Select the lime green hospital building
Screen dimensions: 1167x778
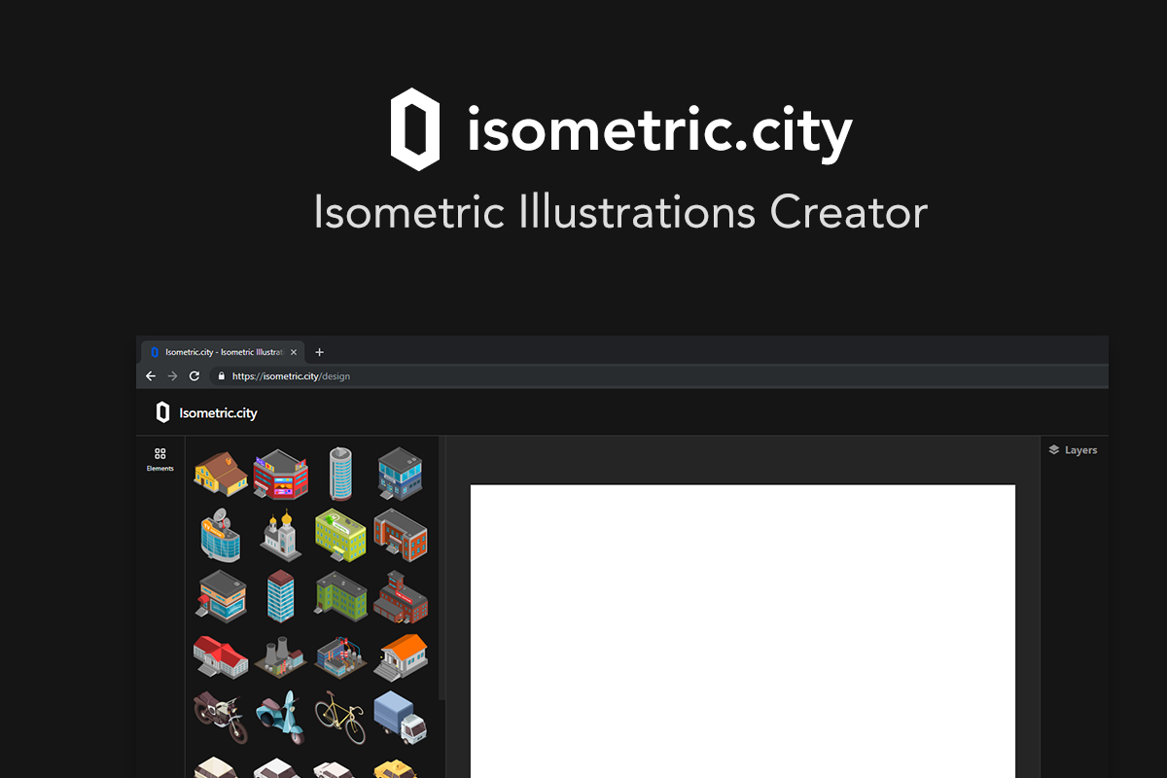[340, 534]
